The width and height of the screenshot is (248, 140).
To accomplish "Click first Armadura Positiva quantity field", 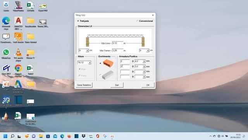I will 125,61.
